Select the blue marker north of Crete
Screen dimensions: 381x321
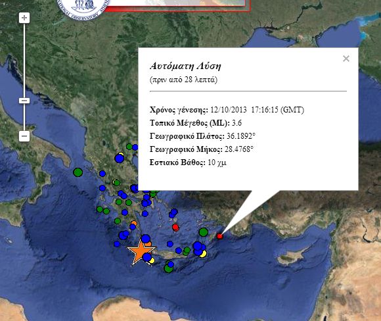170,243
